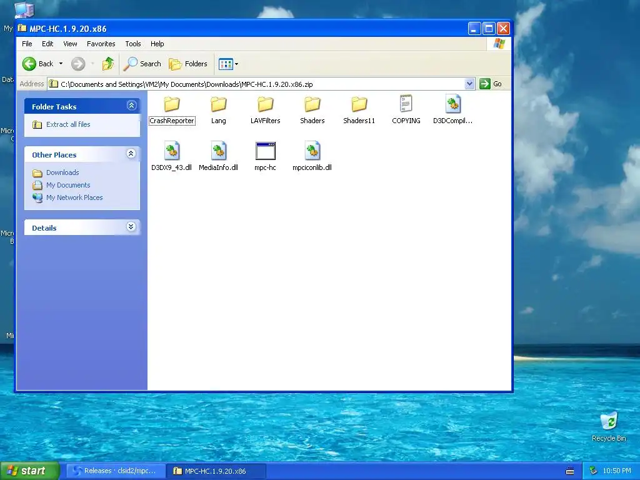Open the Search magnifier tool
The image size is (640, 480).
[x=142, y=64]
